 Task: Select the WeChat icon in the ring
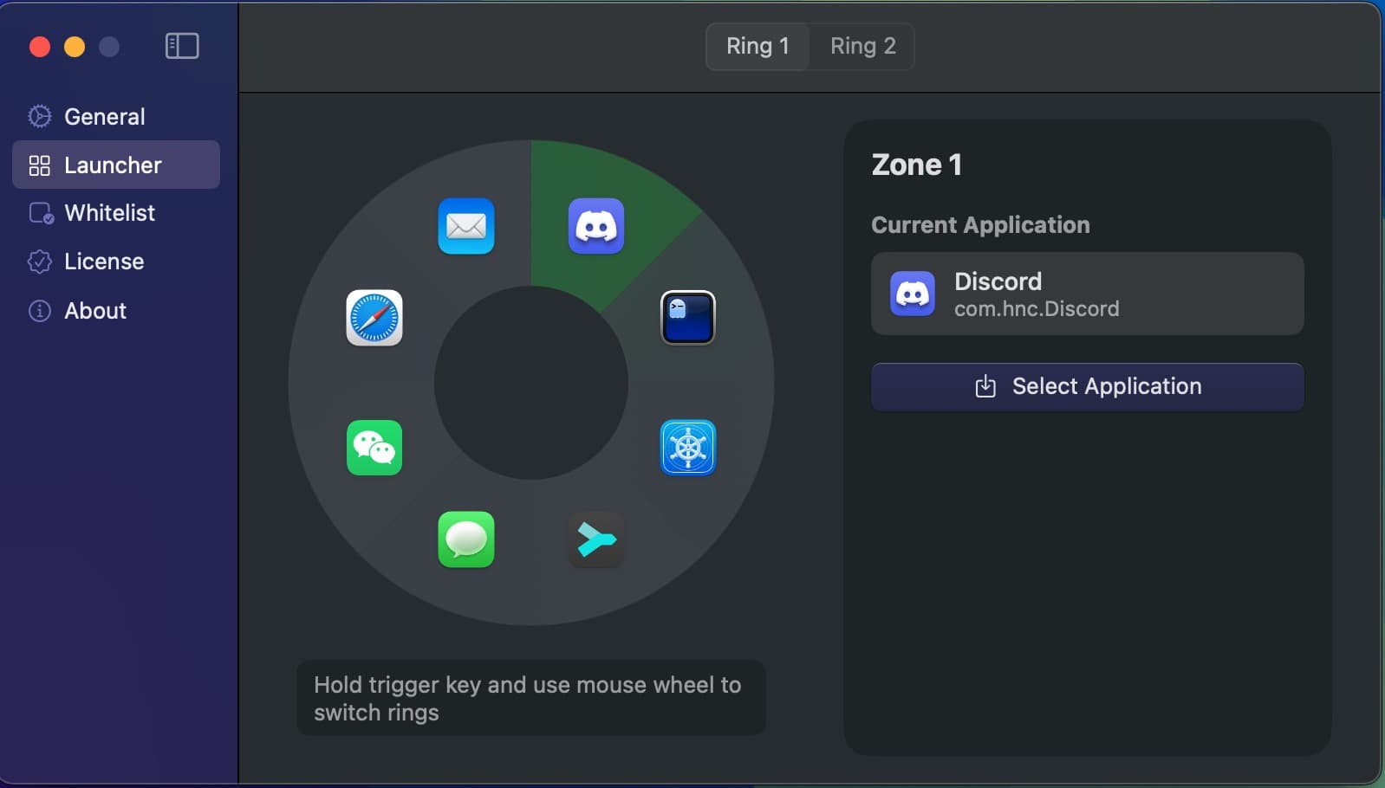pos(374,448)
